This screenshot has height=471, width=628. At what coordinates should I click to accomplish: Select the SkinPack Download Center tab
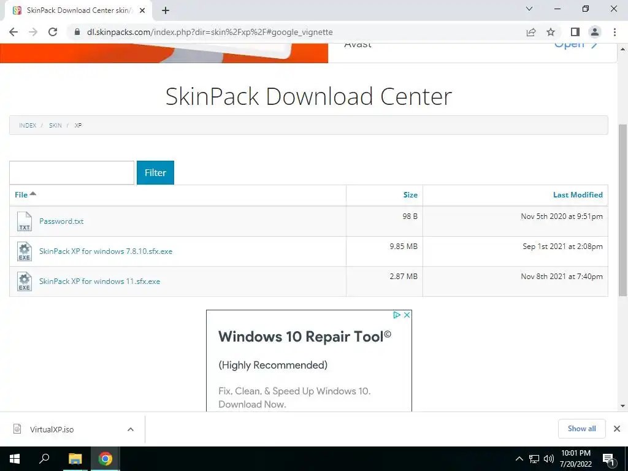79,10
